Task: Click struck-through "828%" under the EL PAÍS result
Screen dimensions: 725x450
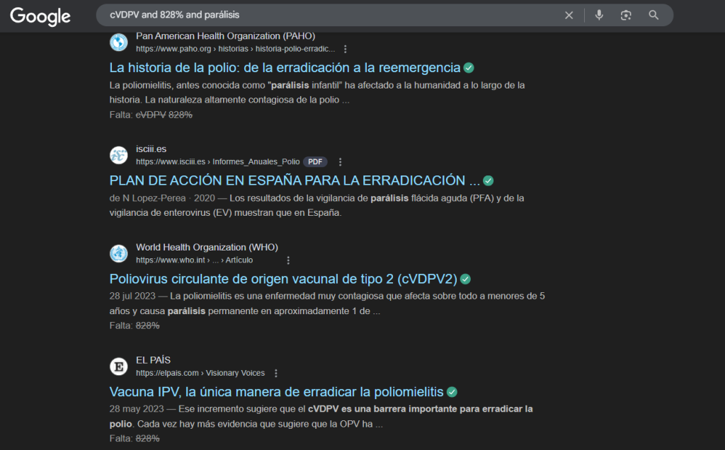Action: (x=147, y=439)
